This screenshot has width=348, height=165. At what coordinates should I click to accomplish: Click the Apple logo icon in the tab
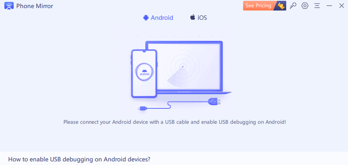click(x=192, y=17)
